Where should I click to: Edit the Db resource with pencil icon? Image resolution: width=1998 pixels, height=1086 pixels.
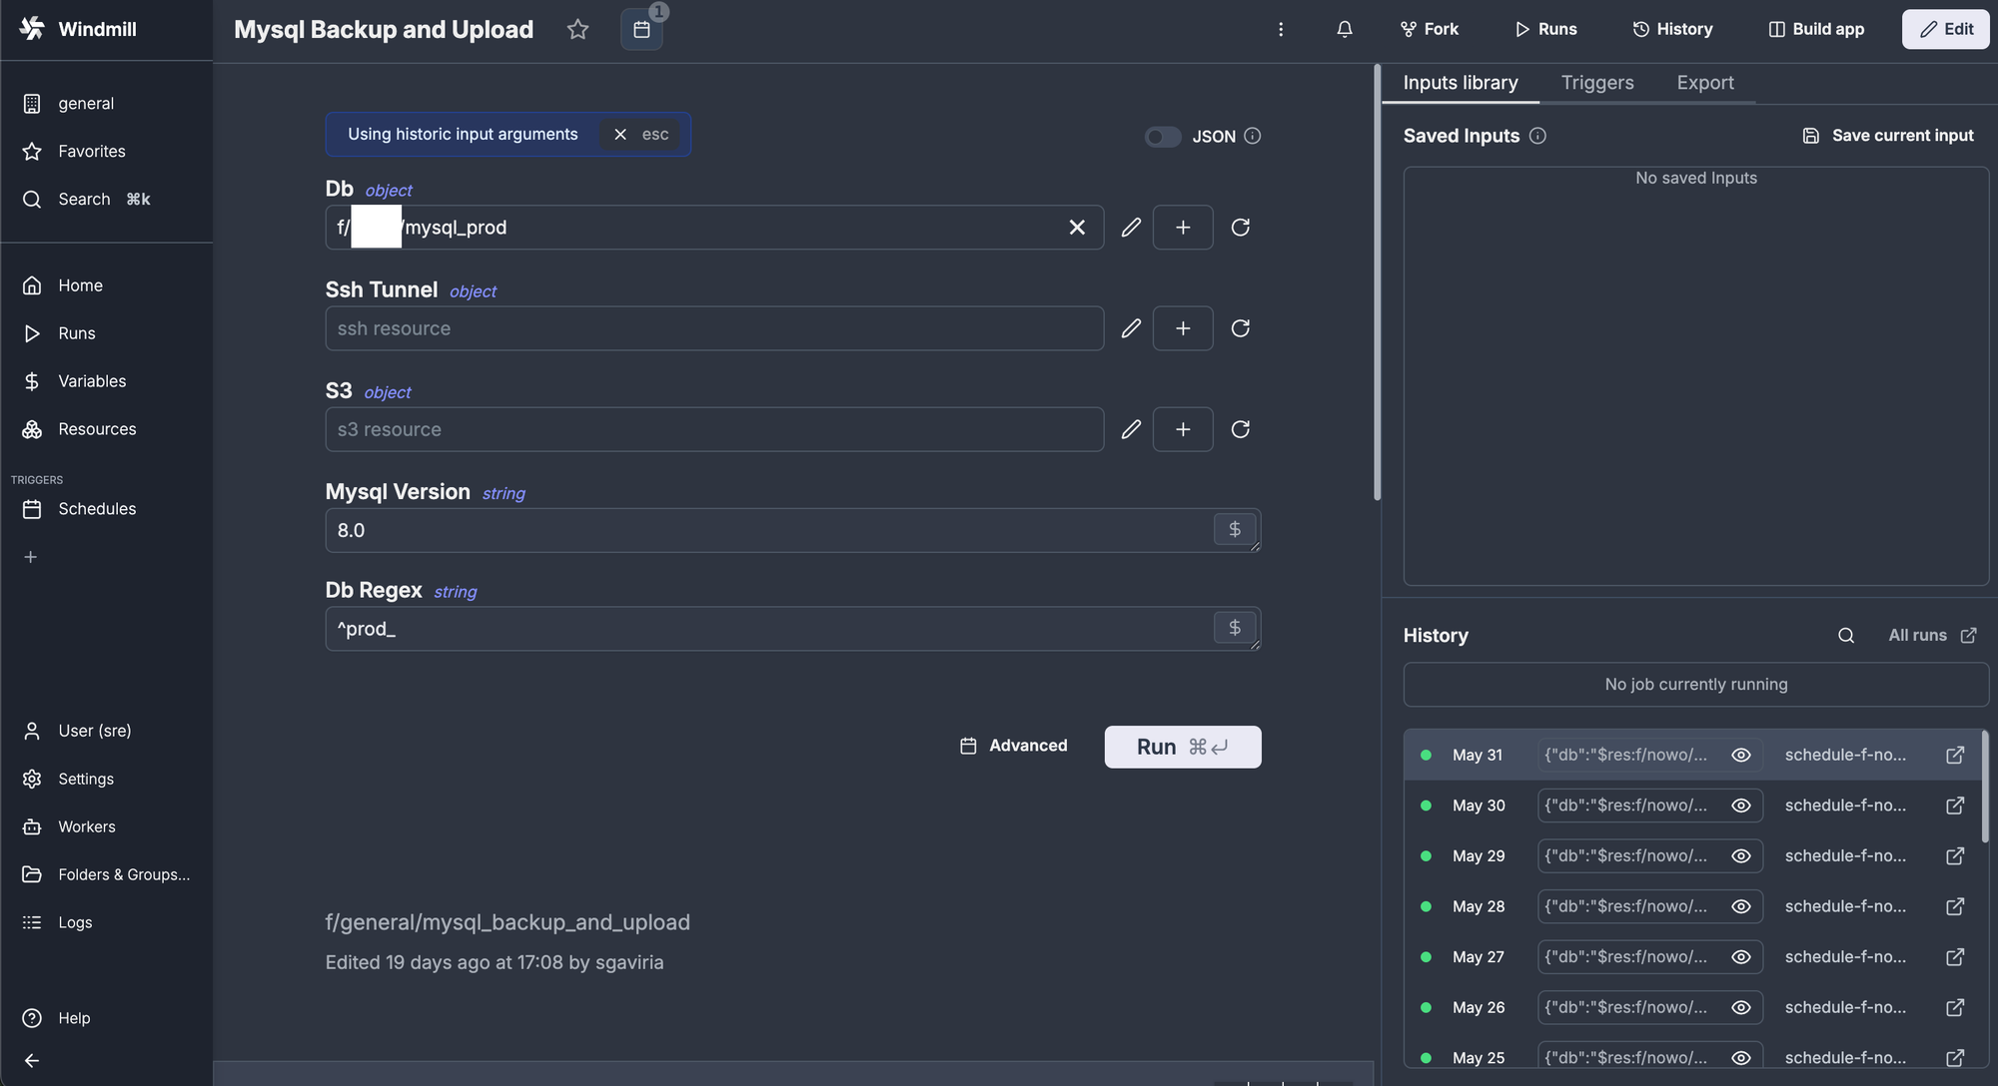(x=1131, y=228)
